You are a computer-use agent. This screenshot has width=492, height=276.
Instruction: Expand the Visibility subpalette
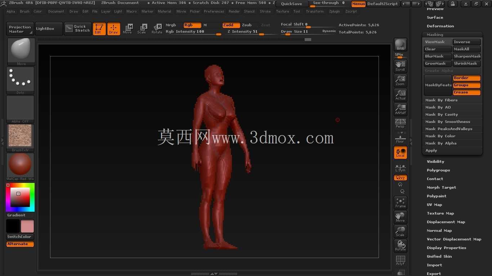click(x=435, y=162)
